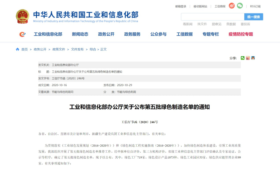Viewport: 280px width, 170px height.
Task: Open 新闻动态 navigation menu
Action: [x=80, y=34]
